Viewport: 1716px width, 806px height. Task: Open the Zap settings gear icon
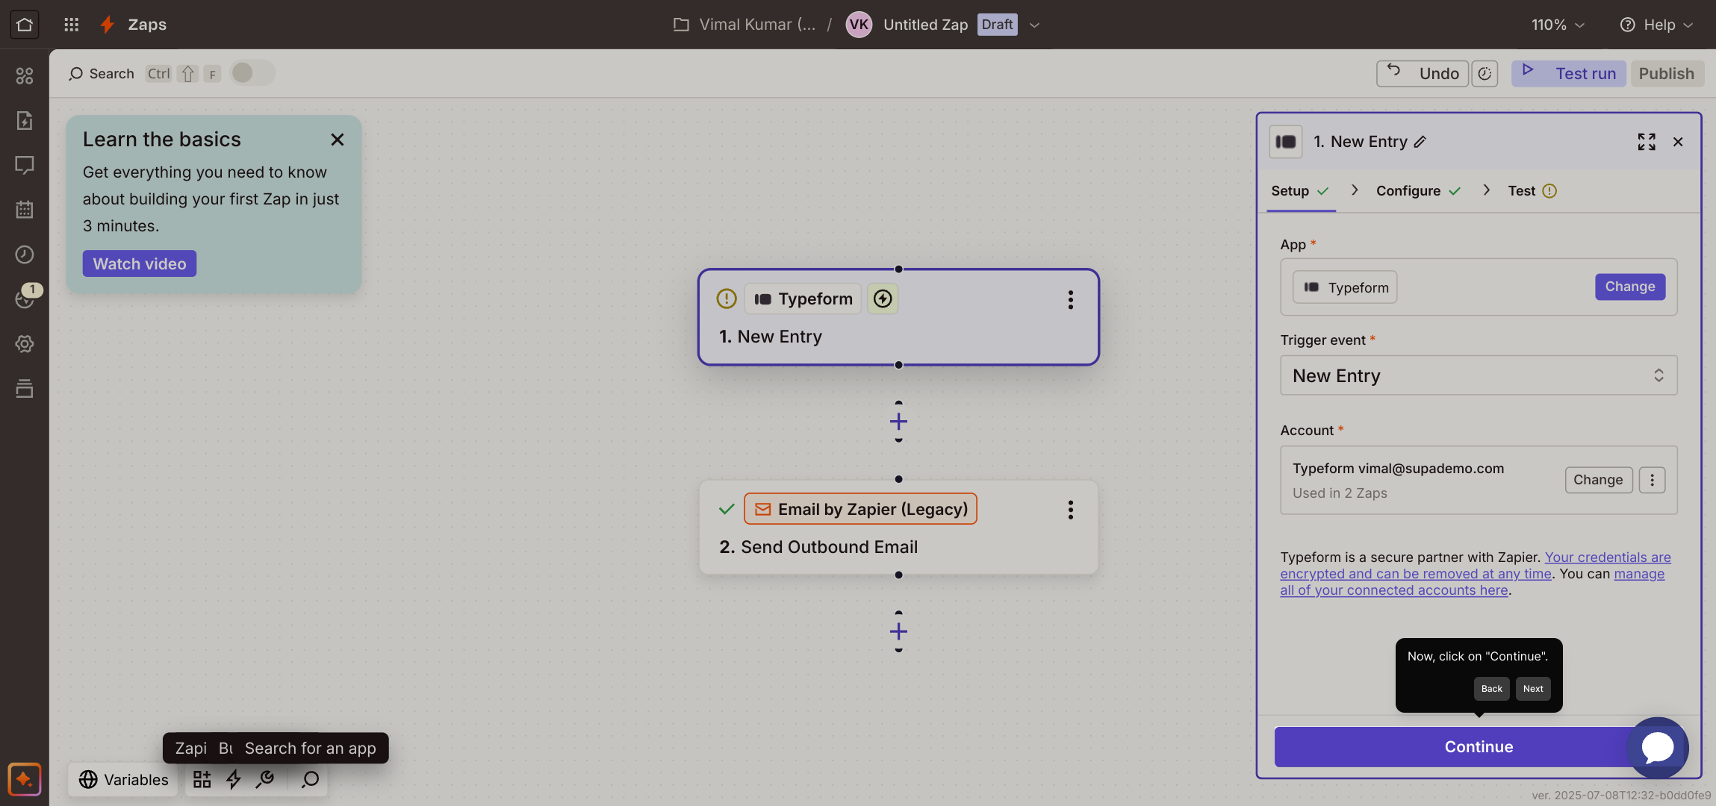coord(25,344)
